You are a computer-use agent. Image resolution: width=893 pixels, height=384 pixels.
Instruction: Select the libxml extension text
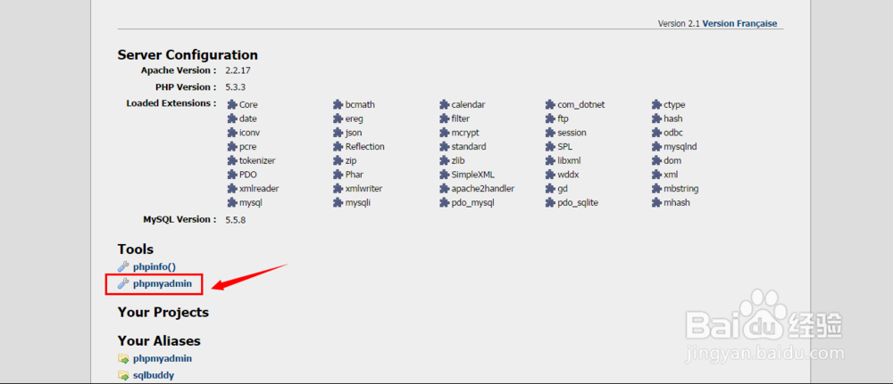[569, 160]
